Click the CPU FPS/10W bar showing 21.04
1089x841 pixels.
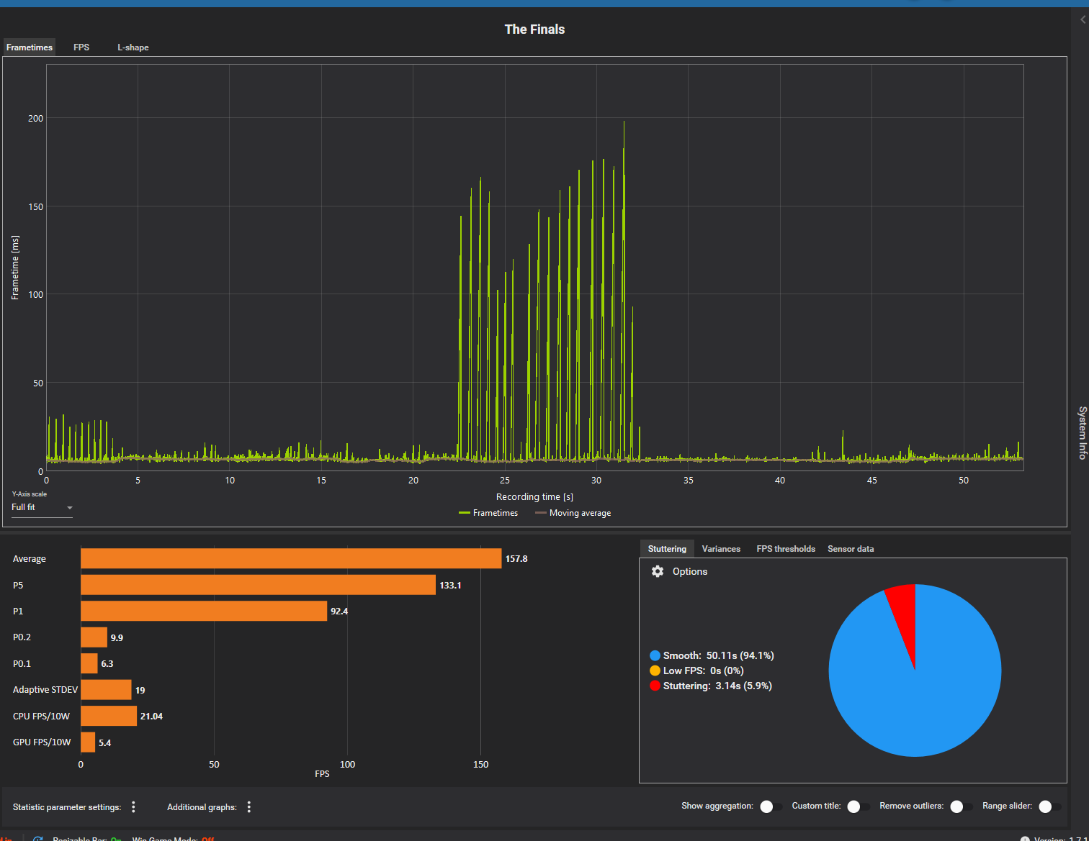point(109,716)
